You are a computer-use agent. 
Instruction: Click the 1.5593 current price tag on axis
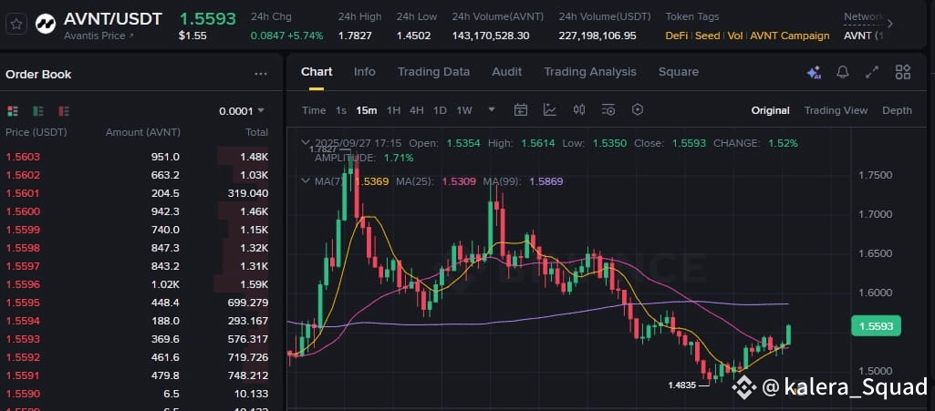point(876,326)
